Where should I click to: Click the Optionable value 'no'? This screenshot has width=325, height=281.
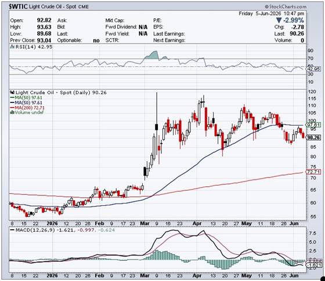pos(96,40)
